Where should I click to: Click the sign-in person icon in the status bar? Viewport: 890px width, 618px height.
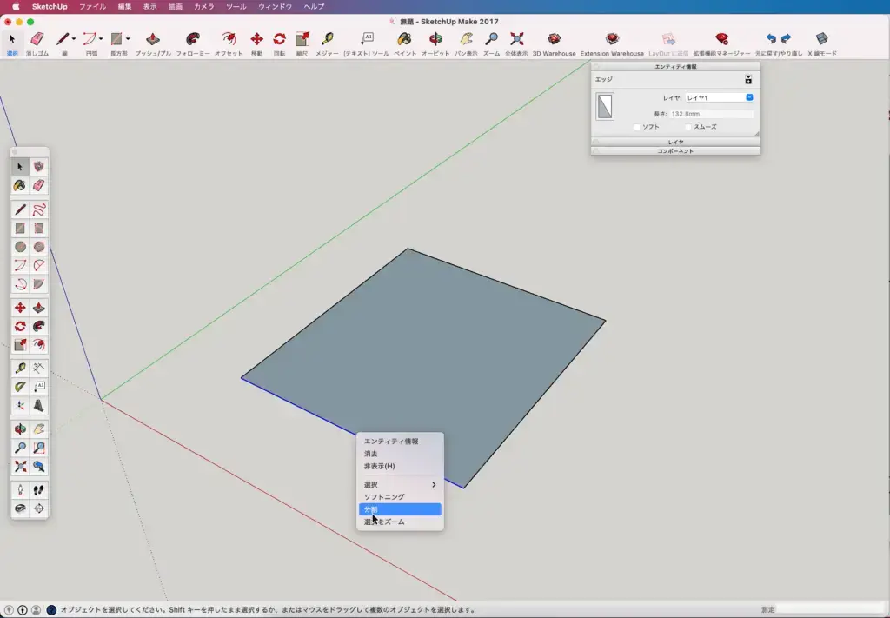pos(37,610)
